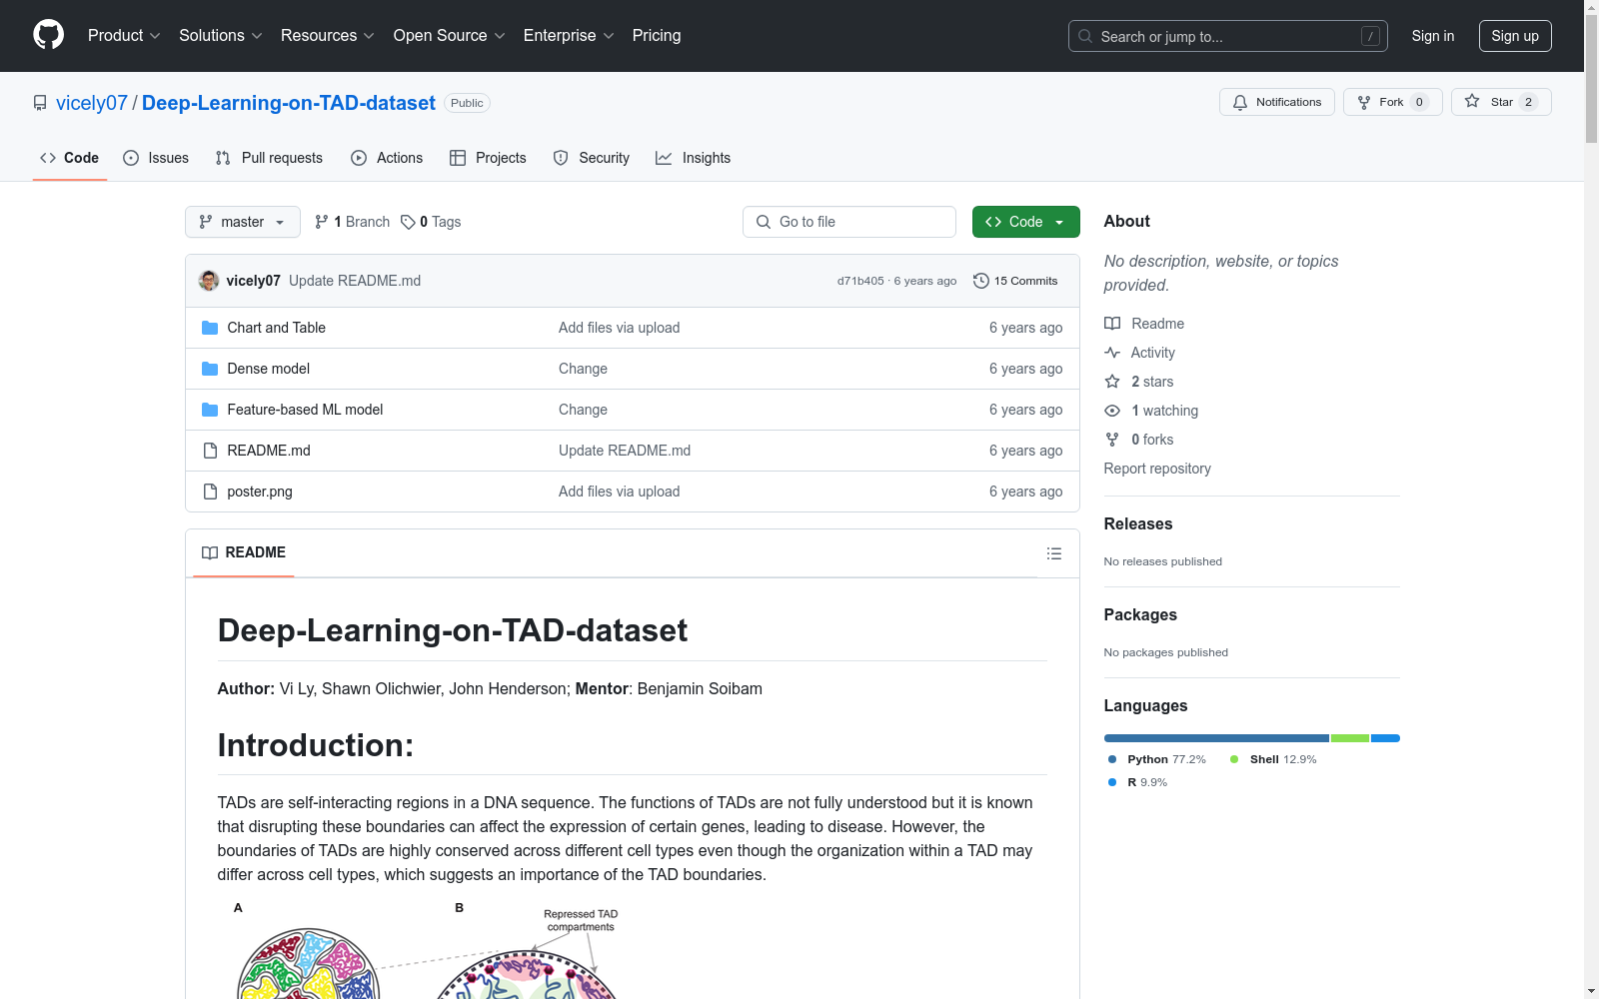
Task: Click the book icon next to Readme
Action: pyautogui.click(x=1112, y=324)
